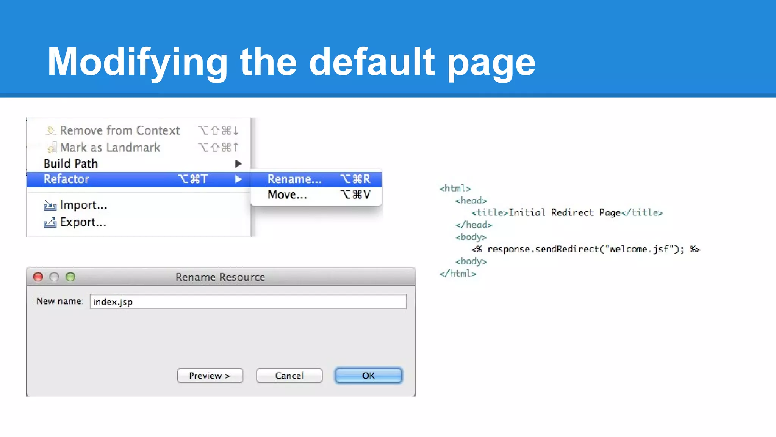776x437 pixels.
Task: Click the Mark as Landmark icon
Action: coord(52,147)
